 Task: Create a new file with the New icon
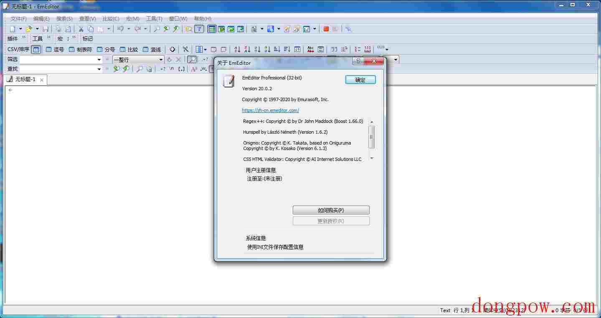coord(13,29)
